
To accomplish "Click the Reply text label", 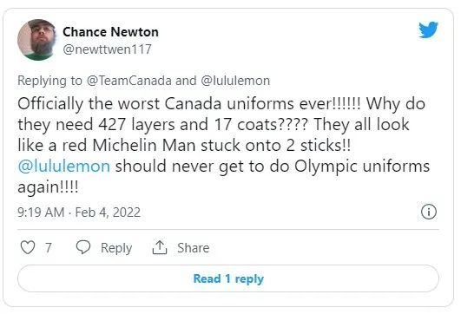I will point(116,248).
